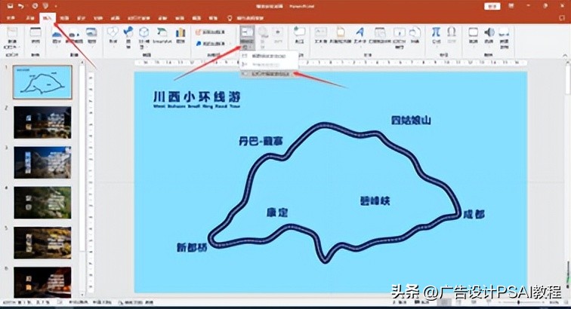The width and height of the screenshot is (571, 309).
Task: Open the 形状 (Shapes) gallery
Action: (x=113, y=36)
